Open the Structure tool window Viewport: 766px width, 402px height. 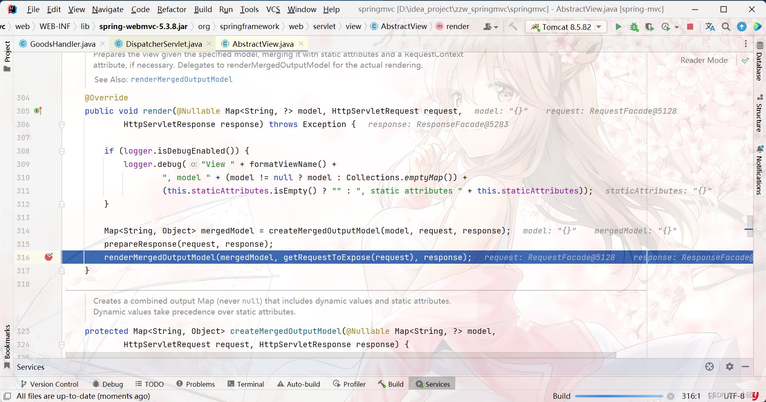(x=760, y=113)
